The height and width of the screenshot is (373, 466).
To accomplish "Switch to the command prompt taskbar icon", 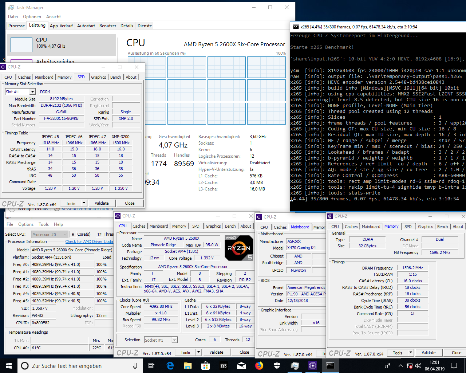I will click(x=330, y=366).
